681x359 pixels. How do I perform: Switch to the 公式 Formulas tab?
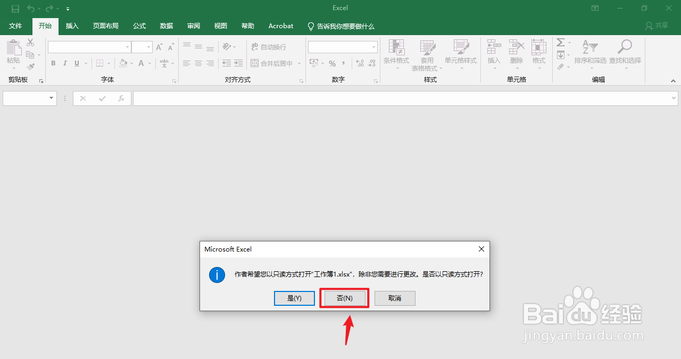coord(139,26)
